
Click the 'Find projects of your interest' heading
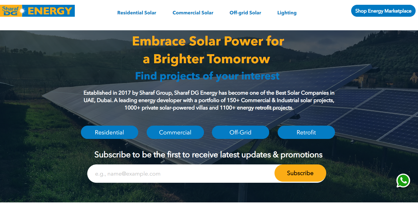(207, 76)
